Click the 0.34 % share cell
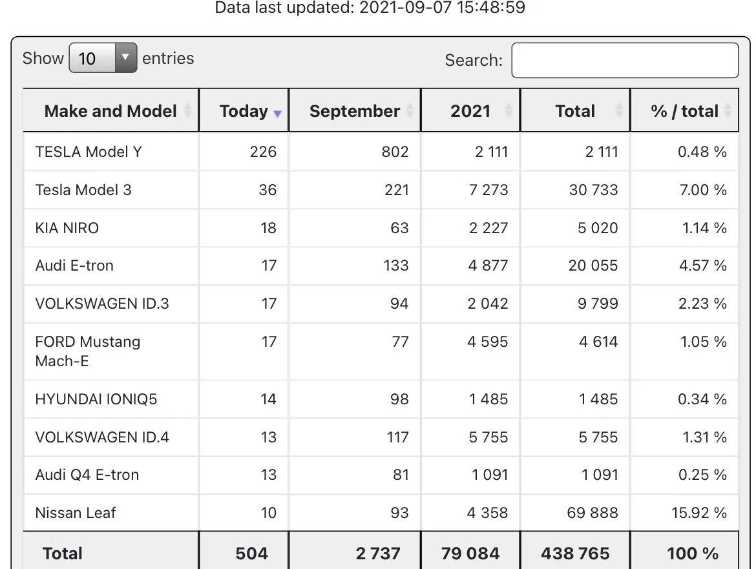756x569 pixels. [x=702, y=398]
